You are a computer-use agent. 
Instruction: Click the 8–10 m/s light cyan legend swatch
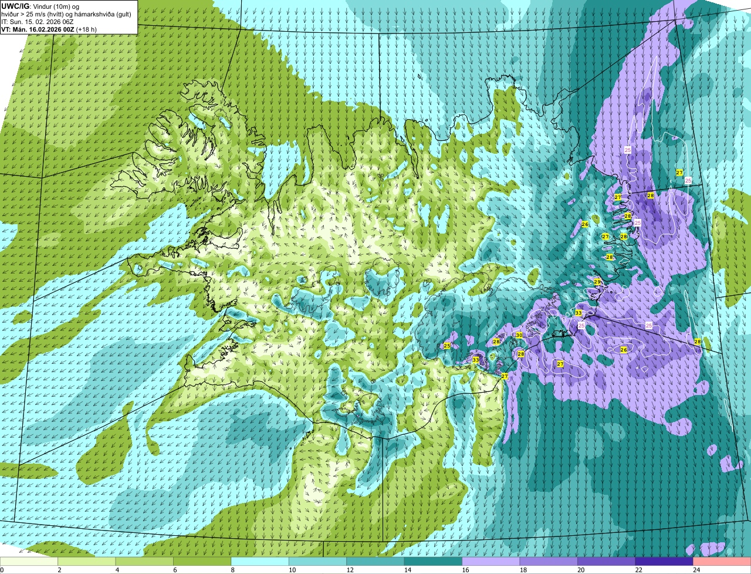pos(261,562)
